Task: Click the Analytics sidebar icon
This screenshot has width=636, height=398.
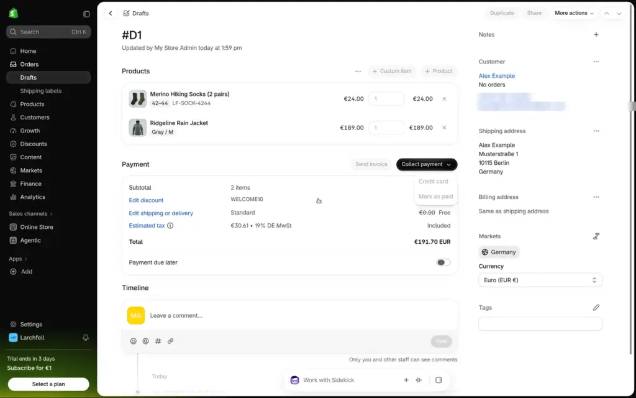Action: coord(14,197)
